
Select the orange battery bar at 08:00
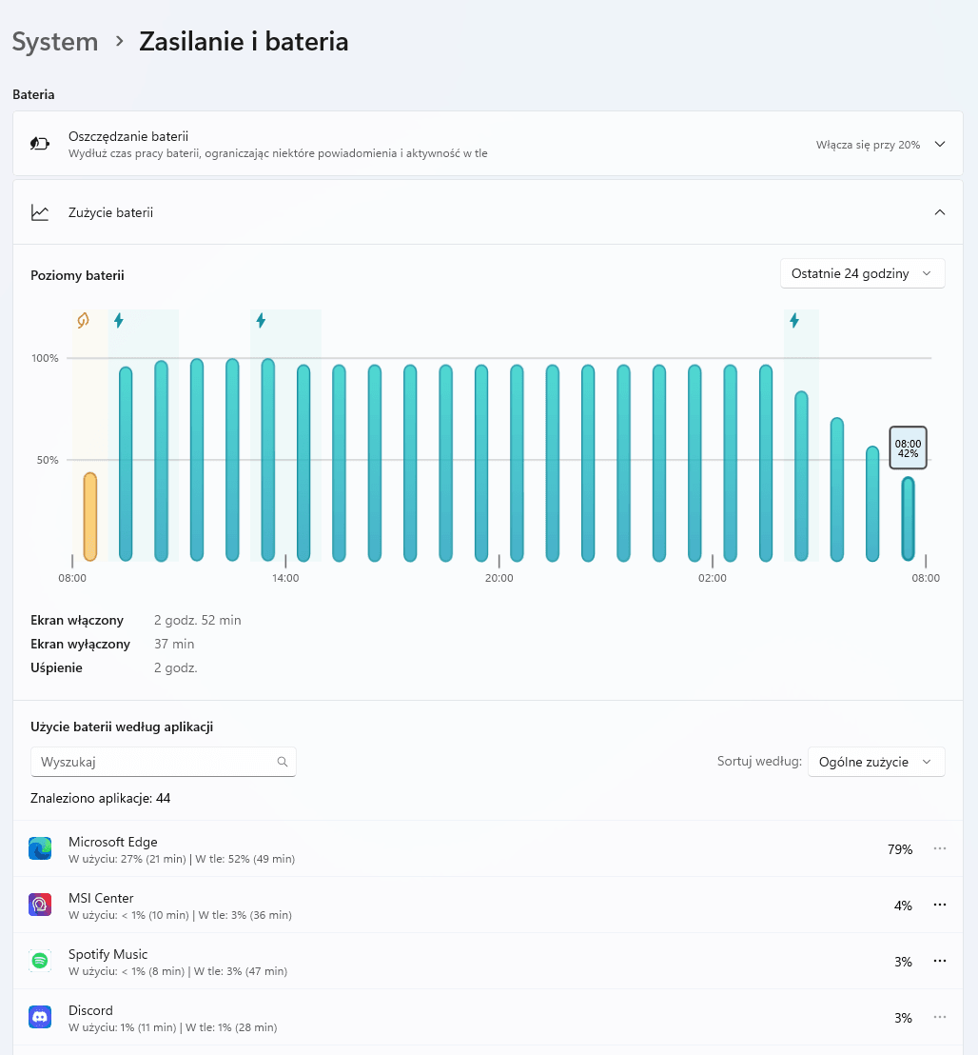point(90,516)
